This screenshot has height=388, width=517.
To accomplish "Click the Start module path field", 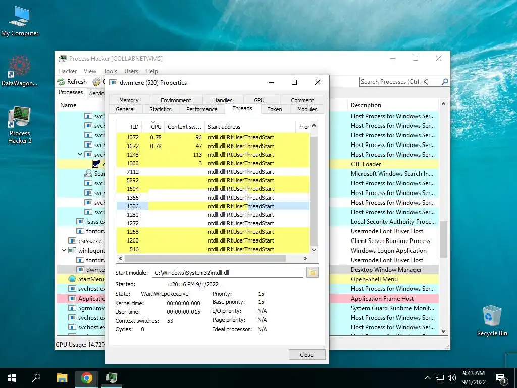I will click(228, 273).
